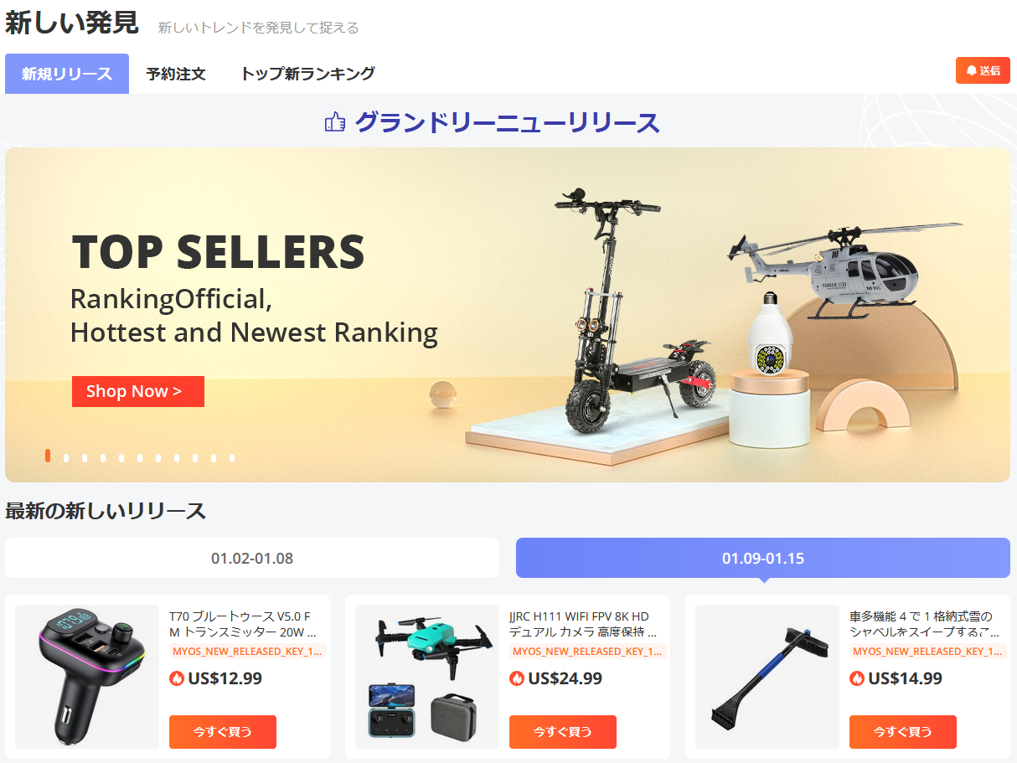
Task: Switch to the トップ新ランキング tab
Action: click(307, 74)
